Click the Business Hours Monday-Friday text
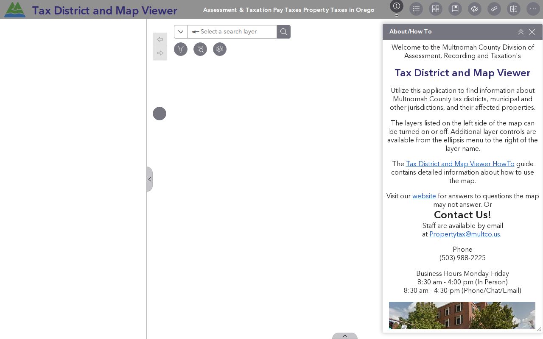This screenshot has width=543, height=339. pos(462,274)
